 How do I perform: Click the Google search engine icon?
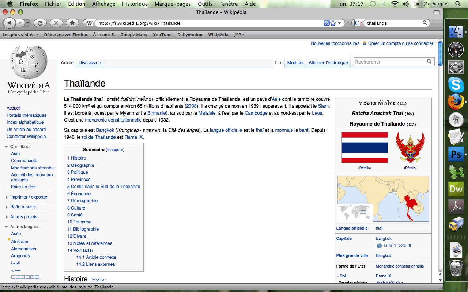point(357,23)
